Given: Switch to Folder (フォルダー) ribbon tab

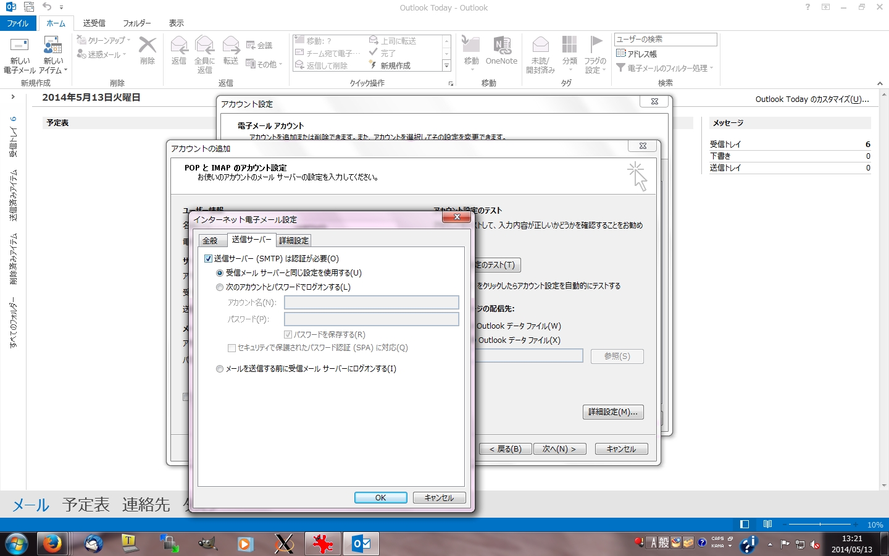Looking at the screenshot, I should click(x=136, y=23).
